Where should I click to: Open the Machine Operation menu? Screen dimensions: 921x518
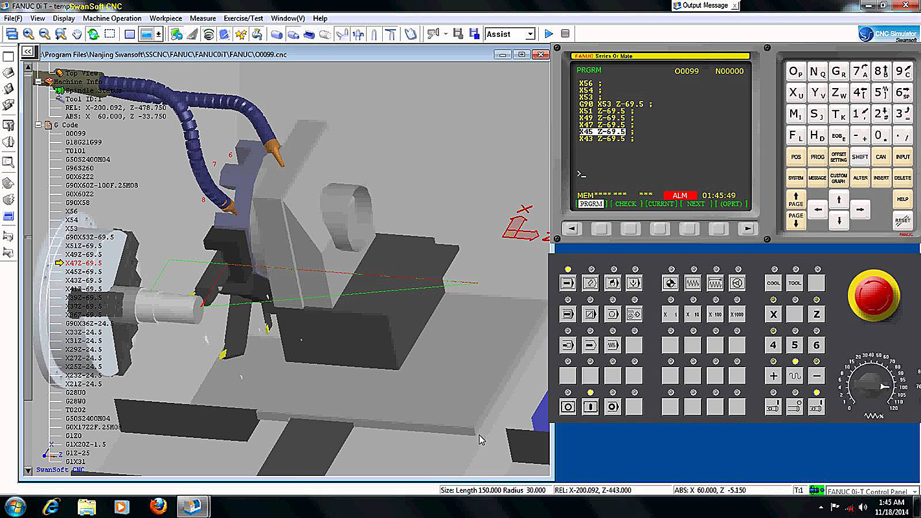point(112,18)
